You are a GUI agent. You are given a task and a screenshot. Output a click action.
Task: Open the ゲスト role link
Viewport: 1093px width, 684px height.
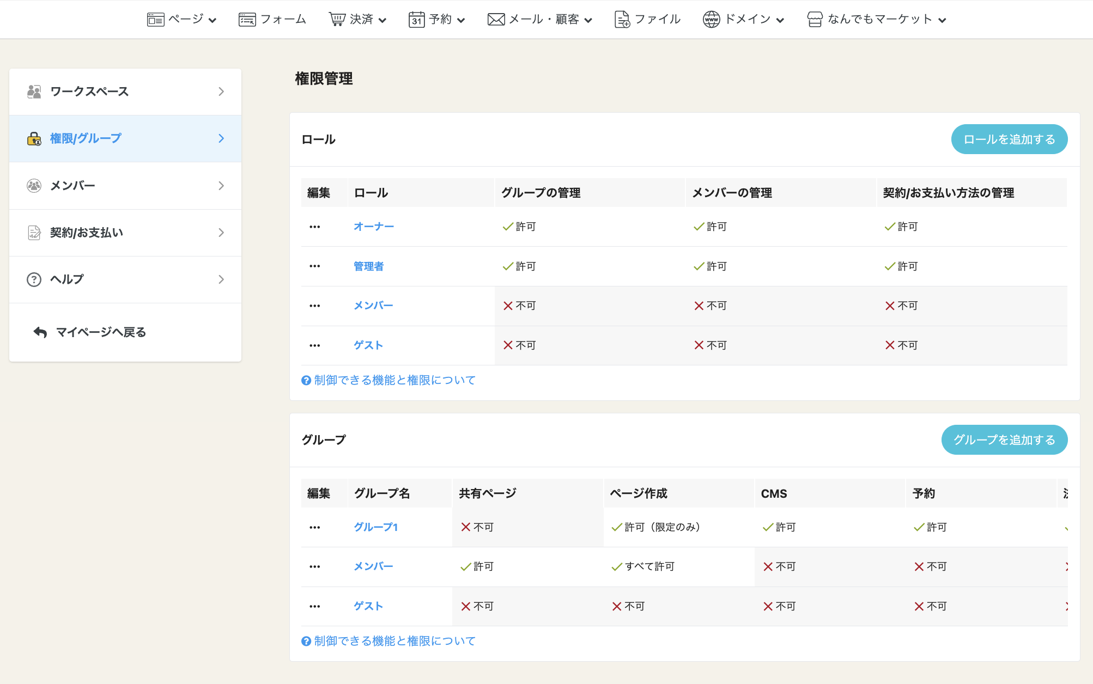[x=368, y=345]
